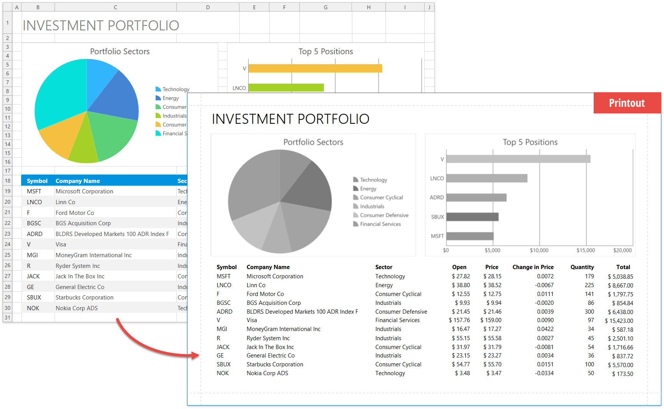Click Company Name header in blue table row
Image resolution: width=664 pixels, height=409 pixels.
78,181
